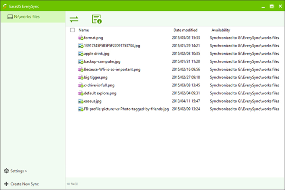Select big tigger.png in the list

tap(96, 78)
